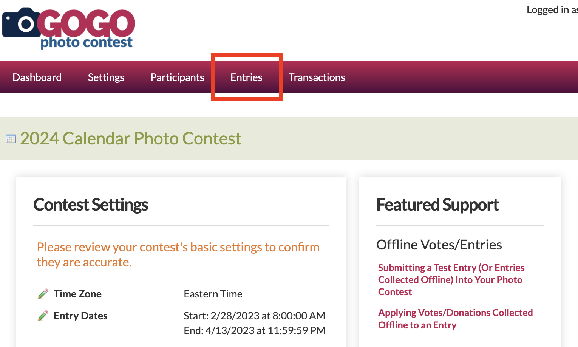Click the pencil icon next to Time Zone
Screen dimensions: 578x347
(x=43, y=294)
